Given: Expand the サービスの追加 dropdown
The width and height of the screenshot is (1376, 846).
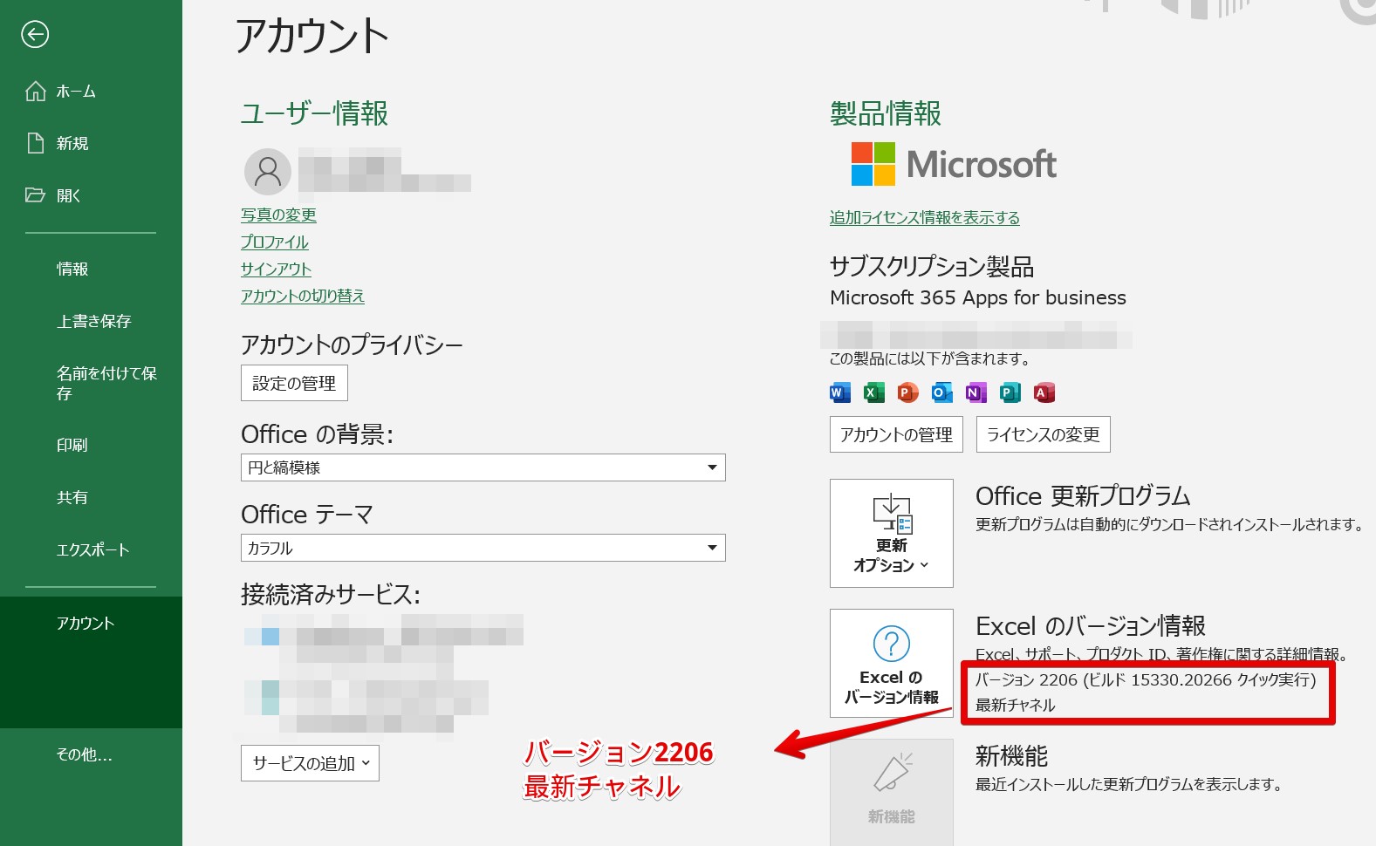Looking at the screenshot, I should 310,763.
